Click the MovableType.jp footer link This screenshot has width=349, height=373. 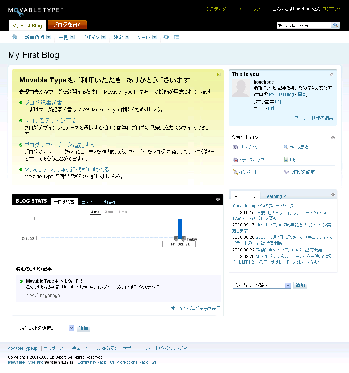pyautogui.click(x=22, y=348)
